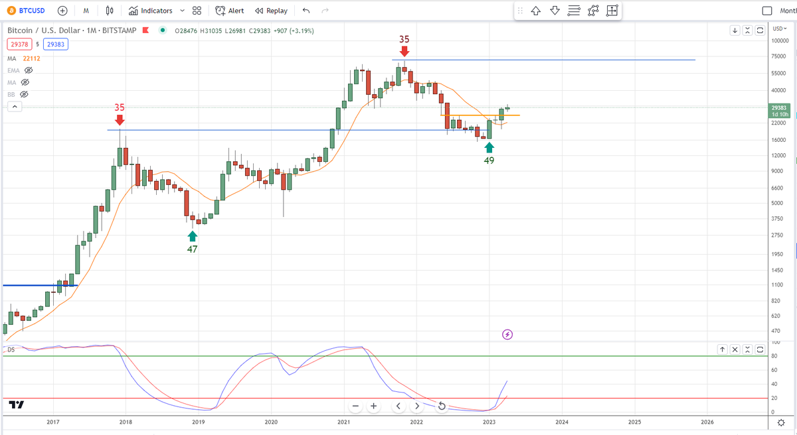This screenshot has height=435, width=797.
Task: Select the Arrow Up drawing tool
Action: tap(536, 11)
